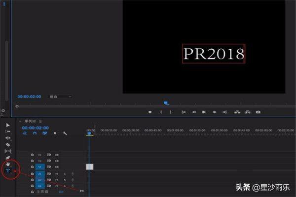
Task: Add marker in timeline panel
Action: click(55, 133)
